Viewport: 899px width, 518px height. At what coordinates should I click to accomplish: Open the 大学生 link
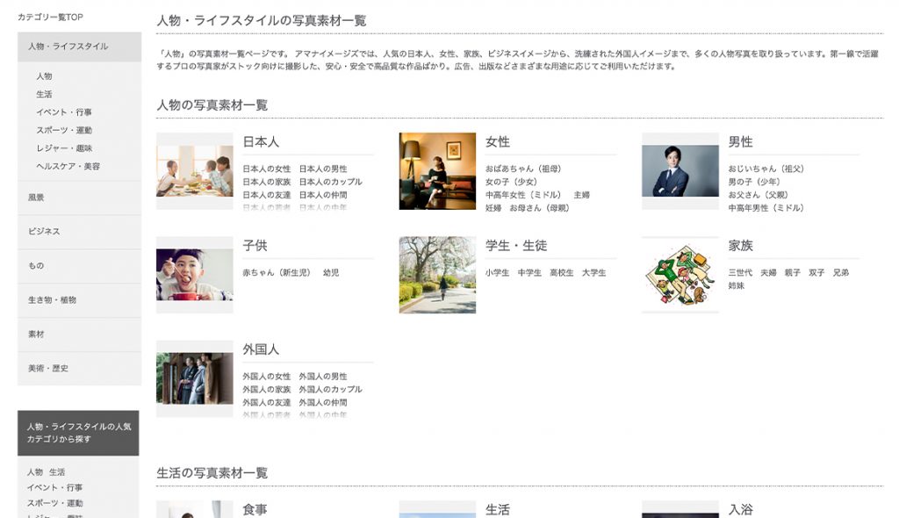click(594, 272)
